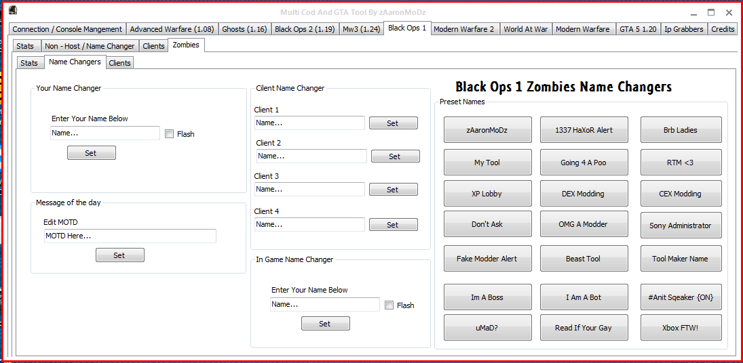Apply the 1337 HaXoR Alert preset
Screen dimensions: 743x363
(584, 130)
